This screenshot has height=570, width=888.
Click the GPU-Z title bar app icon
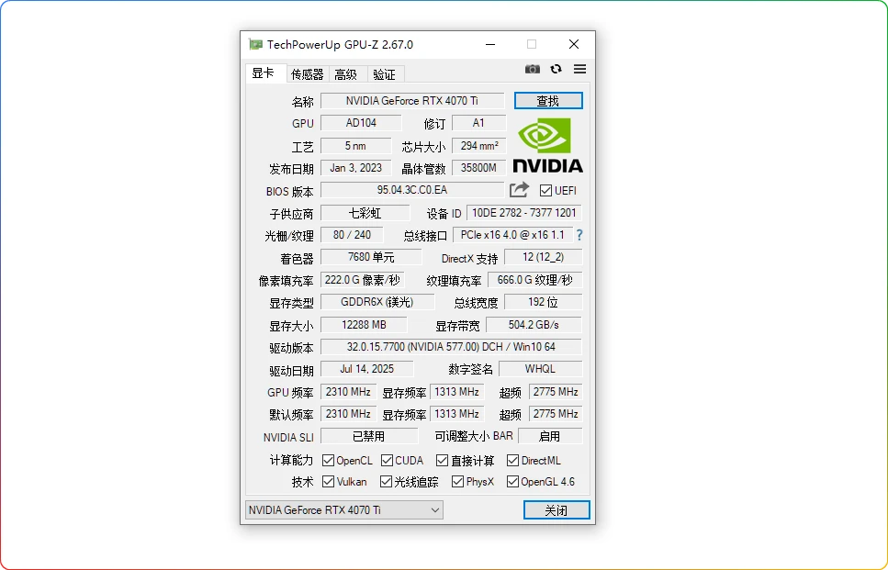256,44
